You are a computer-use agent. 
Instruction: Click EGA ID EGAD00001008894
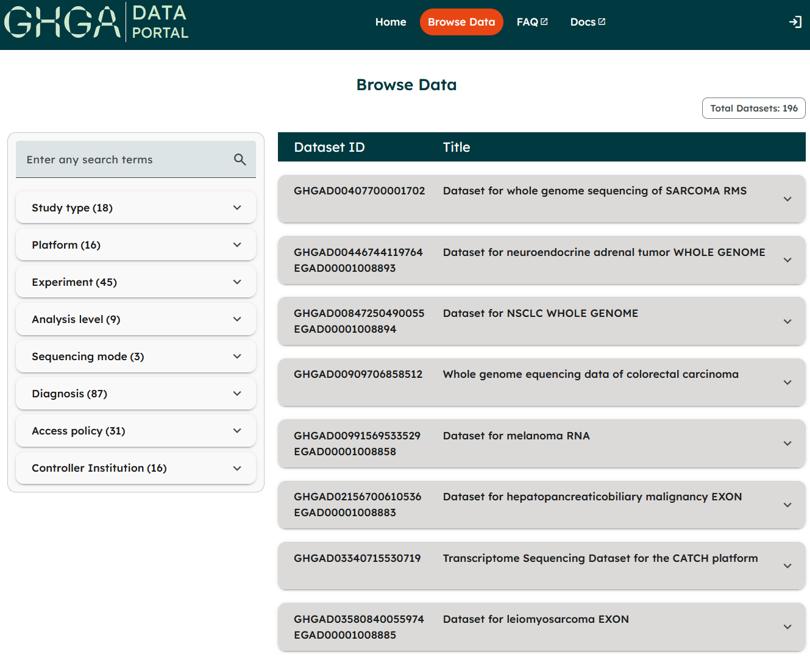click(x=345, y=329)
